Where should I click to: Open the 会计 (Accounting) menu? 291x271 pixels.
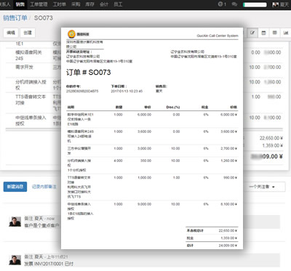click(x=104, y=4)
